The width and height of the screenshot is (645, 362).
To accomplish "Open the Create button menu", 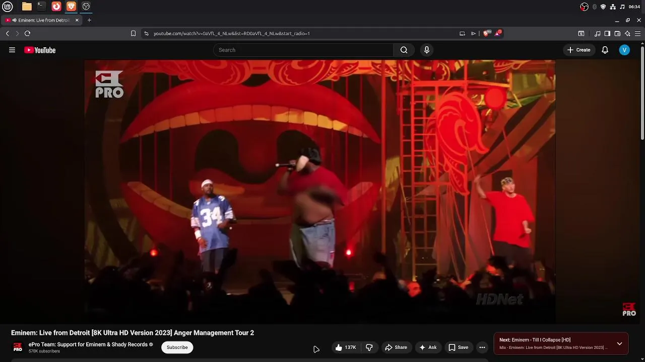I will pyautogui.click(x=579, y=50).
